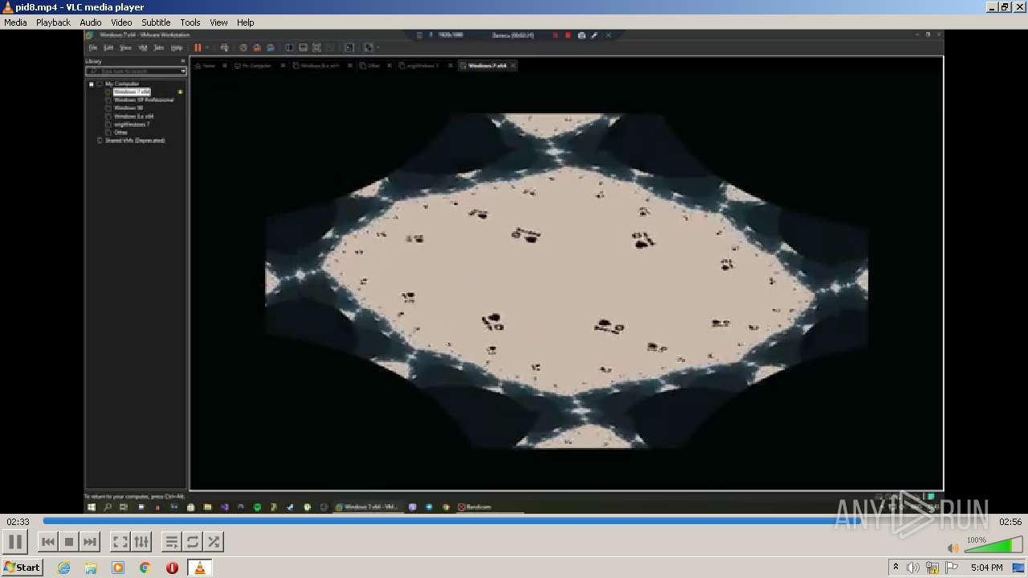The height and width of the screenshot is (578, 1028).
Task: Toggle VLC fullscreen video mode
Action: [x=120, y=542]
